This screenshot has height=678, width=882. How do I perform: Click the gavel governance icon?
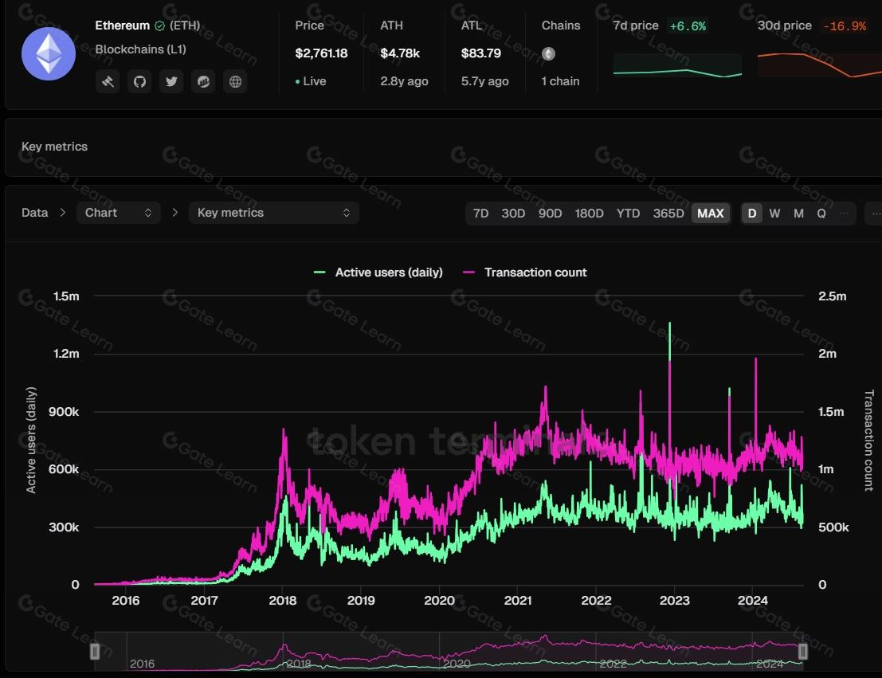pos(108,81)
